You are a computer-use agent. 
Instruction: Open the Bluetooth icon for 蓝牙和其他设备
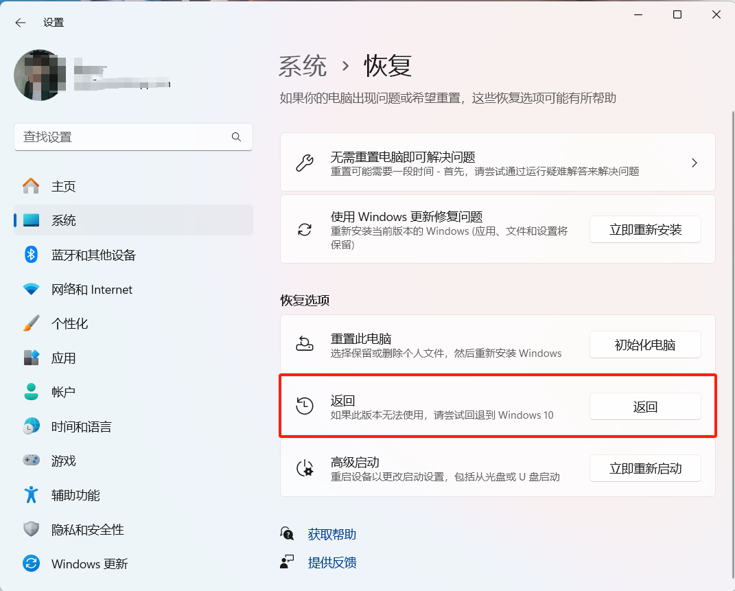click(x=31, y=255)
